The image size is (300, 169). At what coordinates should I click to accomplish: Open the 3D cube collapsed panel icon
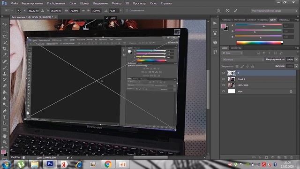pos(215,42)
